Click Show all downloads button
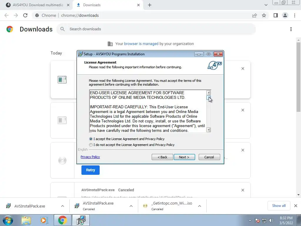301x226 pixels. [279, 206]
